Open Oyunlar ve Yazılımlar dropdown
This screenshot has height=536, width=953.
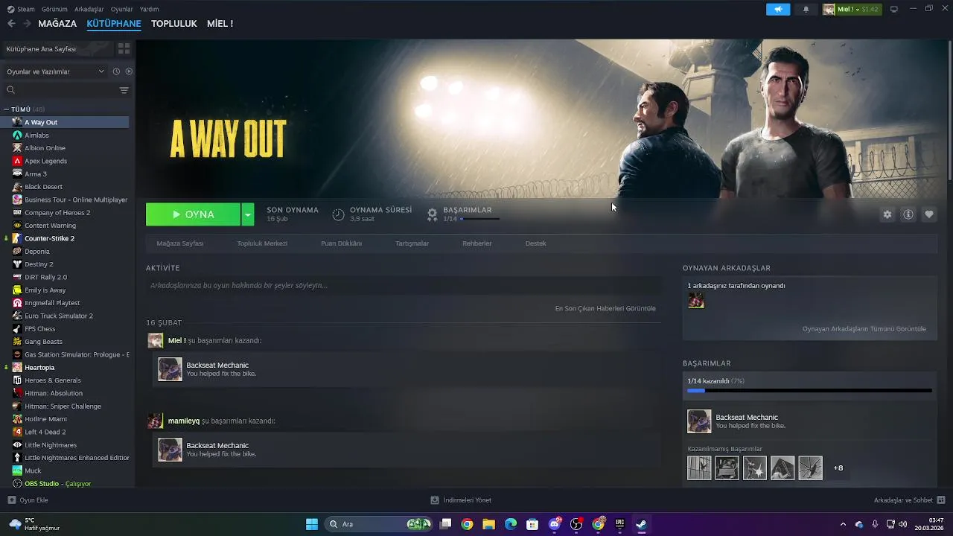pyautogui.click(x=55, y=71)
